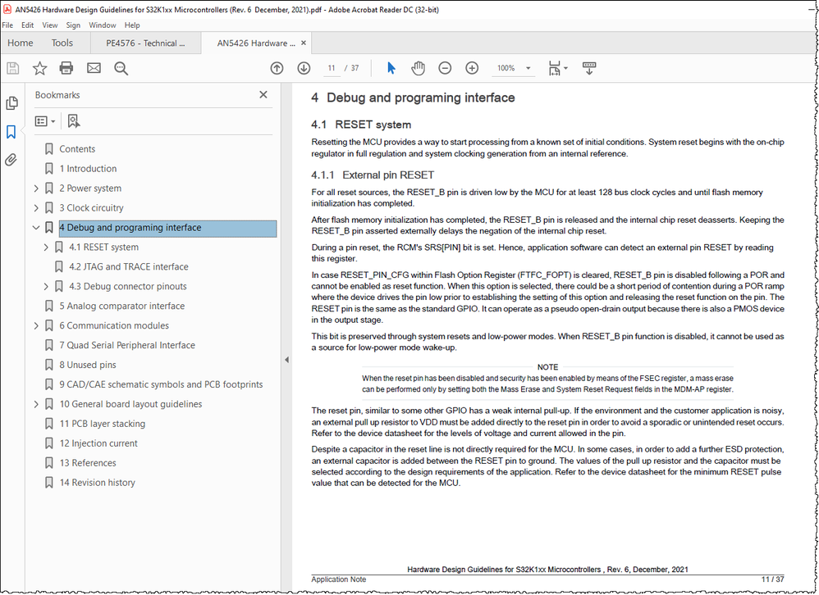
Task: Collapse 4 Debug and programing interface
Action: pos(36,227)
